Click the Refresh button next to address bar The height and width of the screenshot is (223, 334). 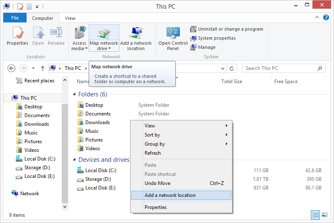tap(232, 68)
